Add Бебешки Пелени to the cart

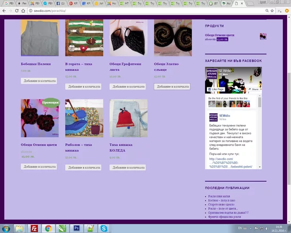[39, 81]
